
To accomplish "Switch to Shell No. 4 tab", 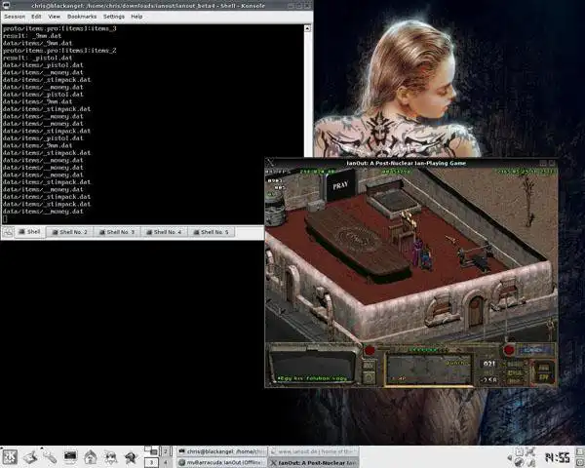I will [x=164, y=232].
